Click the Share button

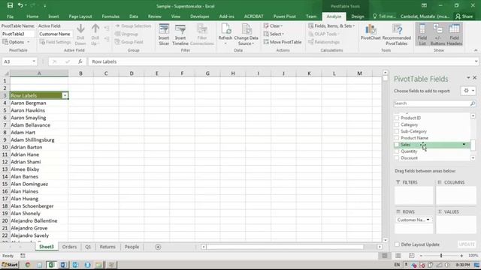click(x=464, y=16)
